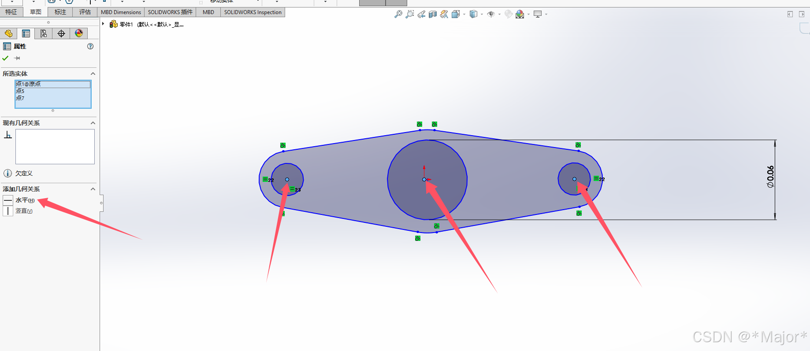Screen dimensions: 810x351
Task: Open the MBD Dimensions tab
Action: (x=121, y=12)
